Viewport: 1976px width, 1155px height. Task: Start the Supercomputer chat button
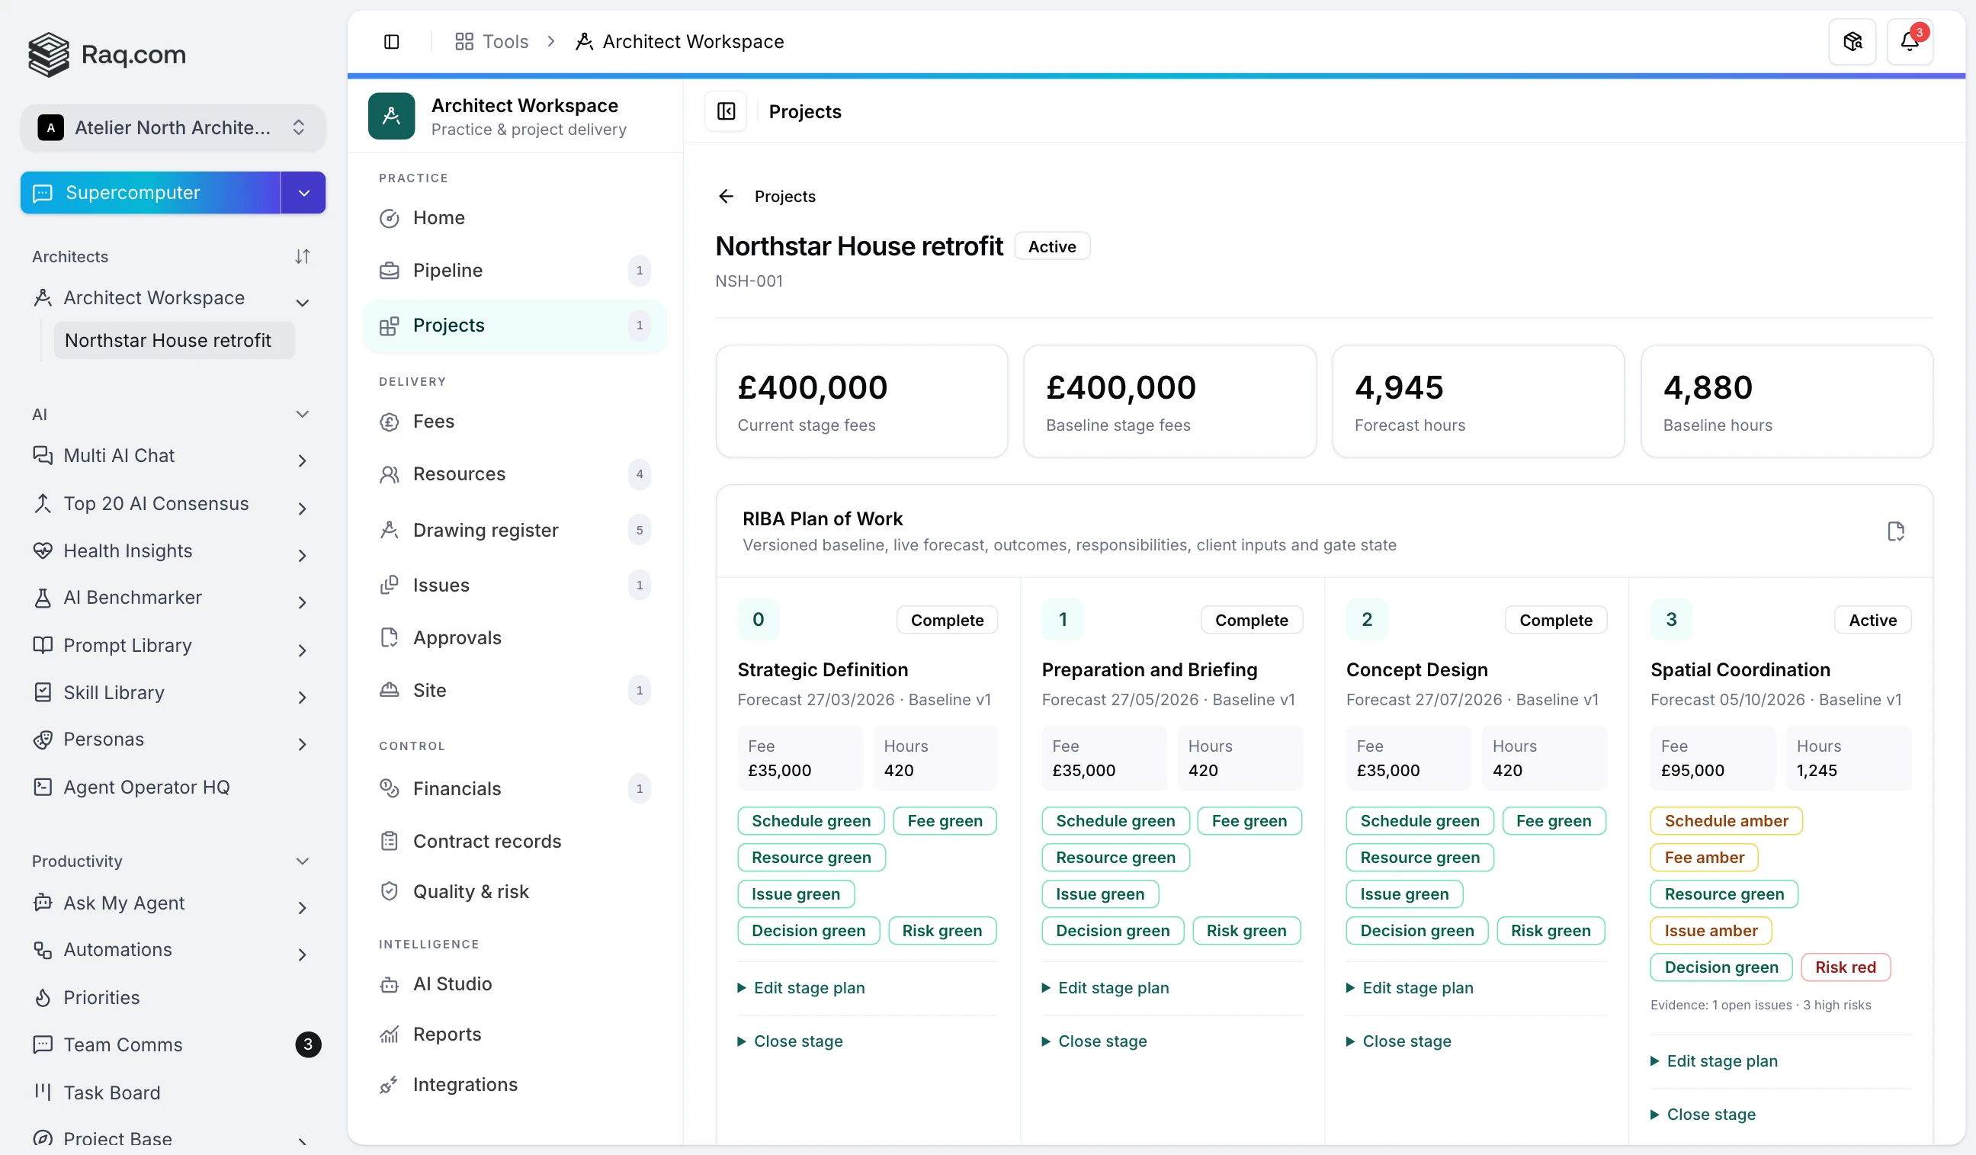[150, 193]
